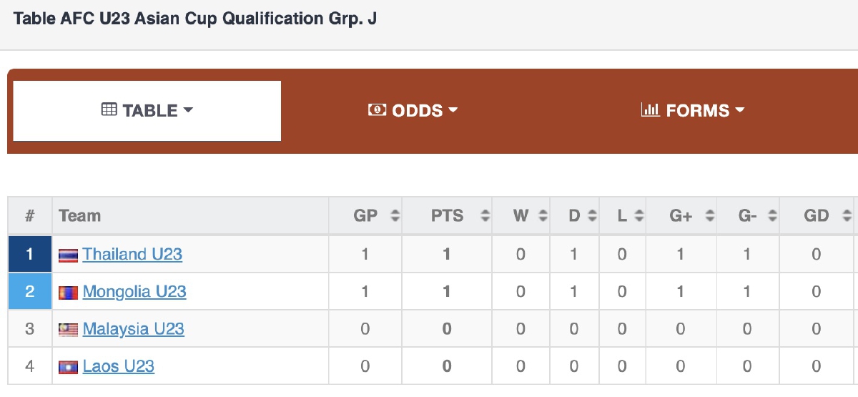Click the Mongolia flag icon
Image resolution: width=858 pixels, height=397 pixels.
pos(69,293)
